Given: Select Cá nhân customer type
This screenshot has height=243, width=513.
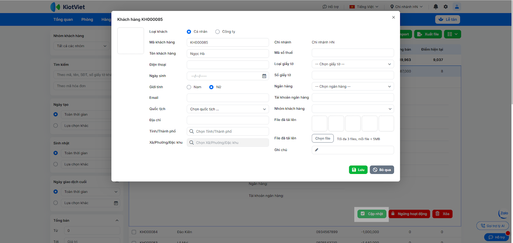Looking at the screenshot, I should click(x=189, y=32).
